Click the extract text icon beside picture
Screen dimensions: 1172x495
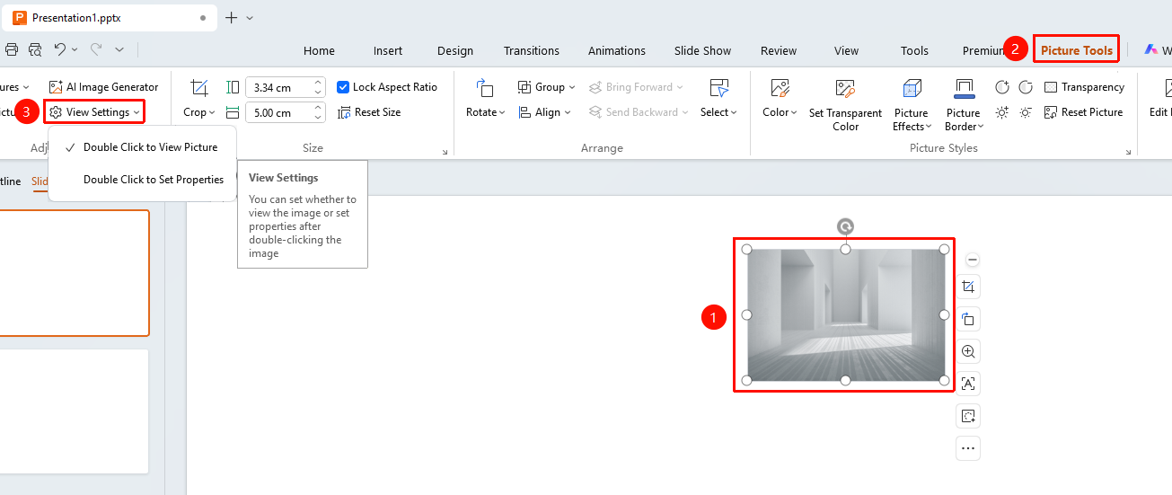point(968,384)
